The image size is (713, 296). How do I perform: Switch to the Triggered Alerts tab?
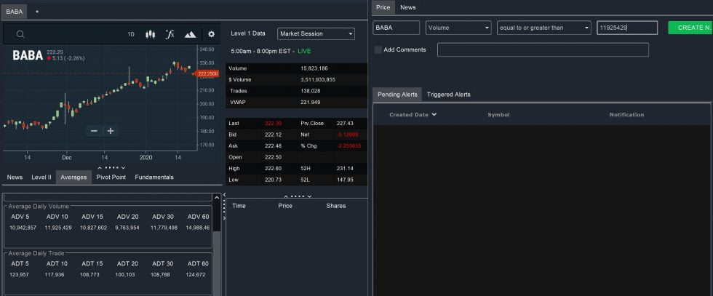(x=448, y=95)
